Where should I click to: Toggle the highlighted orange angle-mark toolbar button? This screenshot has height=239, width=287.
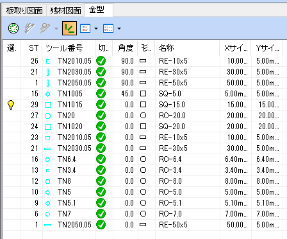click(69, 28)
